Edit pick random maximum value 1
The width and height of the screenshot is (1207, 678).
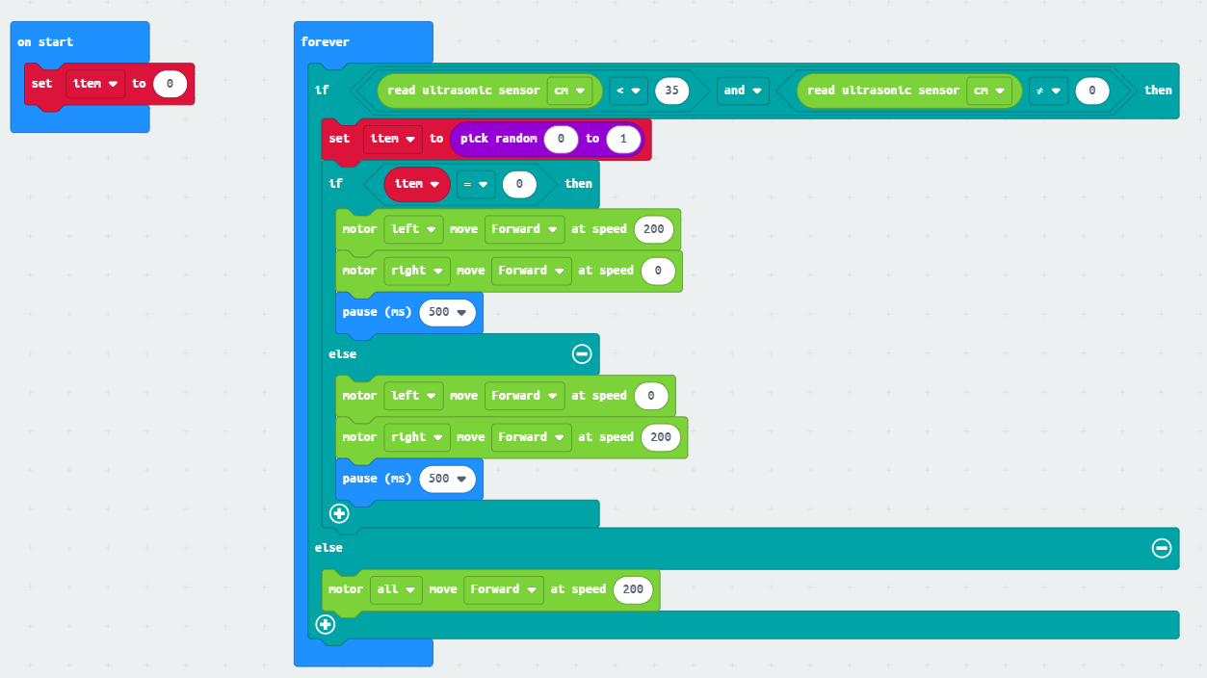click(x=623, y=139)
